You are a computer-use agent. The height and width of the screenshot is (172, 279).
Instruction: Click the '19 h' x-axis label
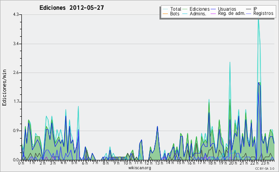point(222,163)
